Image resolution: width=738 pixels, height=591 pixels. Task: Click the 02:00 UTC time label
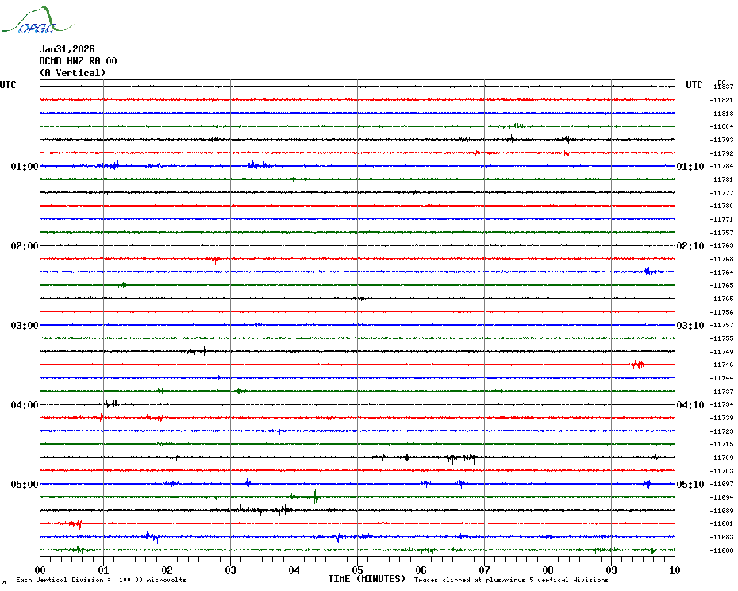(x=24, y=246)
